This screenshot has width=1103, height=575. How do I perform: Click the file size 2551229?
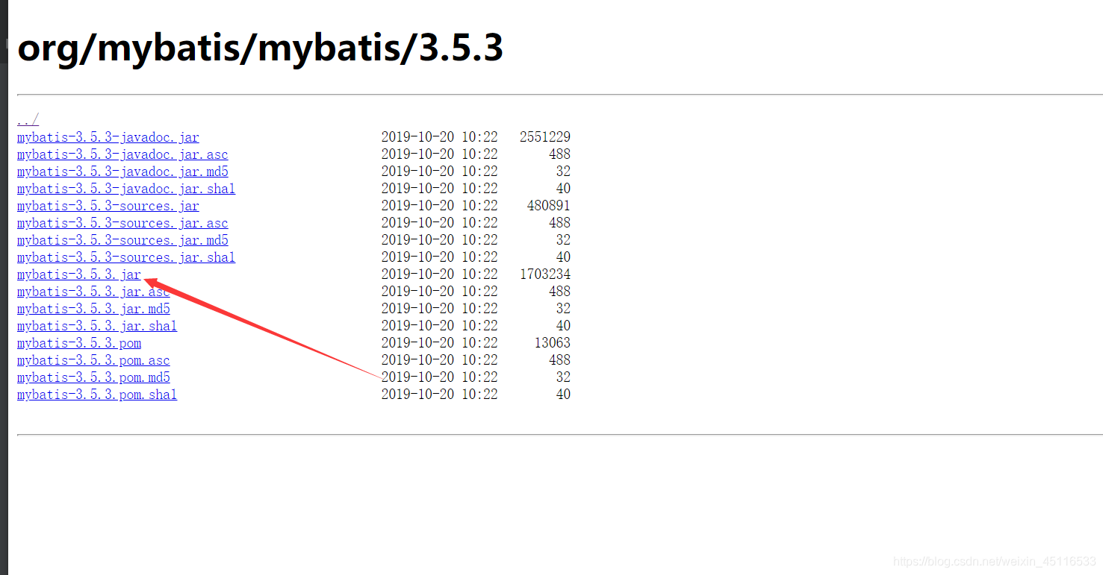[x=545, y=137]
